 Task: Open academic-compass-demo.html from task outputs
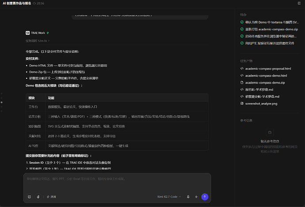[x=266, y=76]
